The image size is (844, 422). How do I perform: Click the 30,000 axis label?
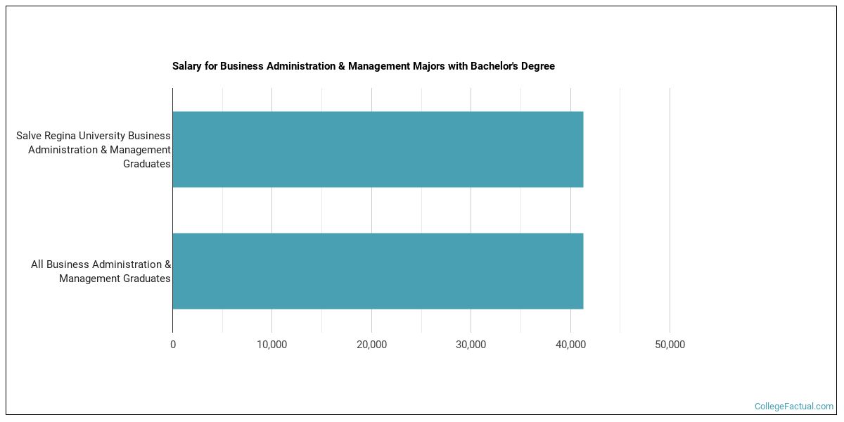(x=471, y=345)
